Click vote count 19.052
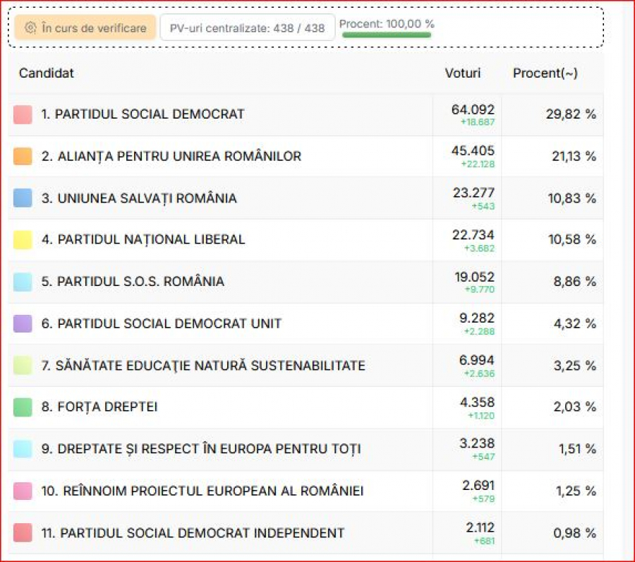The image size is (635, 562). [475, 277]
